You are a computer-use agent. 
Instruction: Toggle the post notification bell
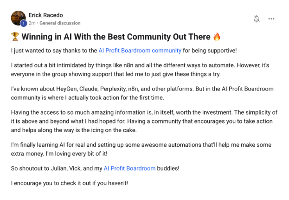coord(257,19)
